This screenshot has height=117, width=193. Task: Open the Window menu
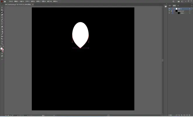tap(49, 1)
